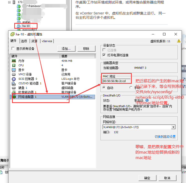Click the memory icon in hardware list
186x183 pixels.
(14, 61)
